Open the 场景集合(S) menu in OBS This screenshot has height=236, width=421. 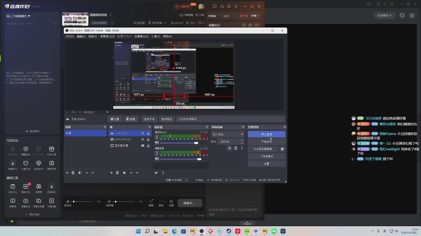[x=142, y=36]
